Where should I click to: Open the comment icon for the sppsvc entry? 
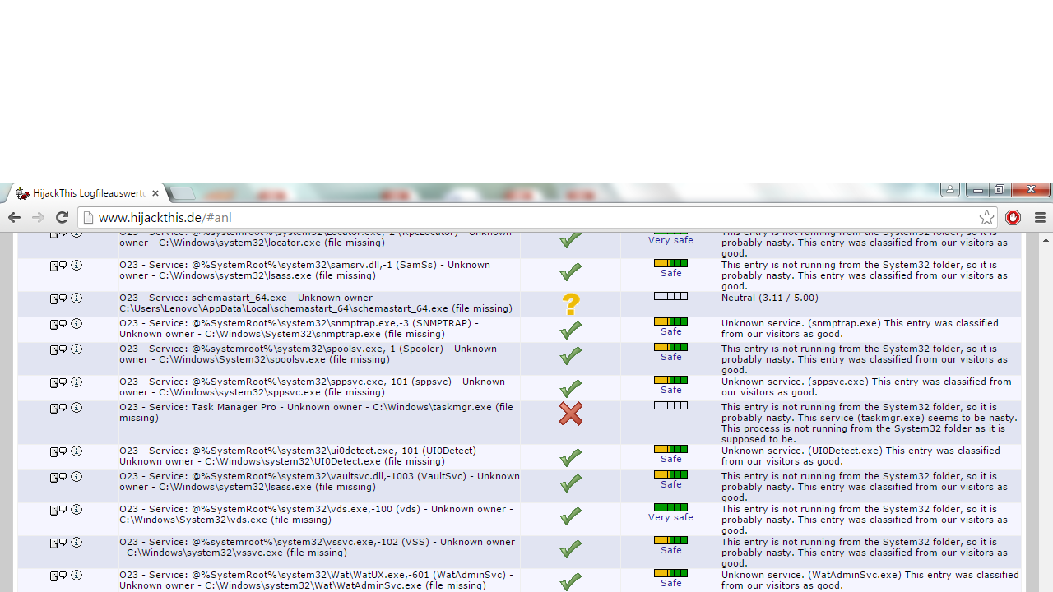tap(58, 382)
